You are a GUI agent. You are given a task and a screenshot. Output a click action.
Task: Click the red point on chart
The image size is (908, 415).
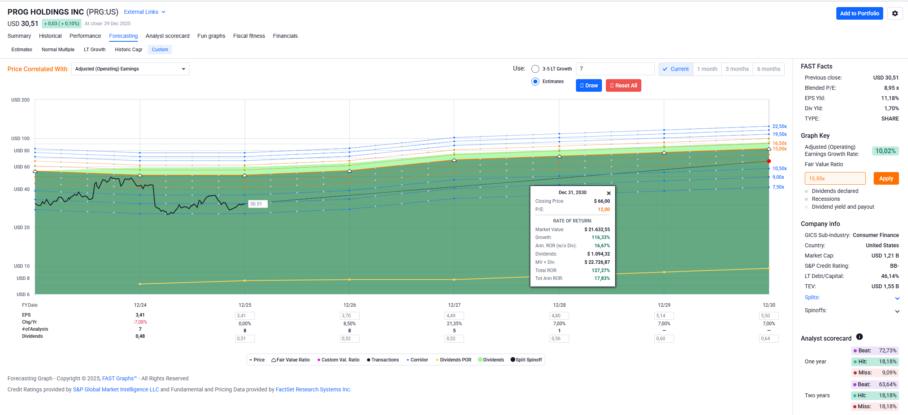[769, 161]
